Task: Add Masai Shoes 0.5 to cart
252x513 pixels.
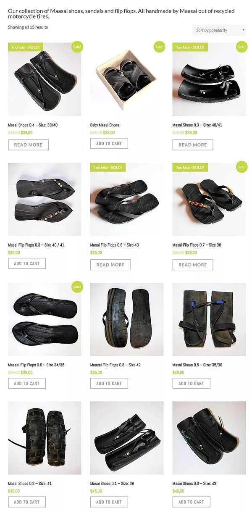Action: (192, 383)
